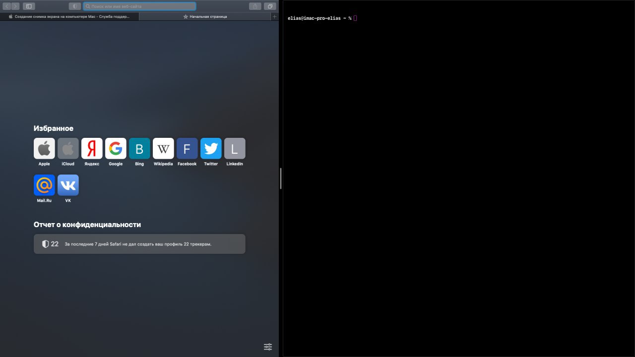Switch to the Начальная страница tab
This screenshot has width=635, height=357.
(x=205, y=16)
